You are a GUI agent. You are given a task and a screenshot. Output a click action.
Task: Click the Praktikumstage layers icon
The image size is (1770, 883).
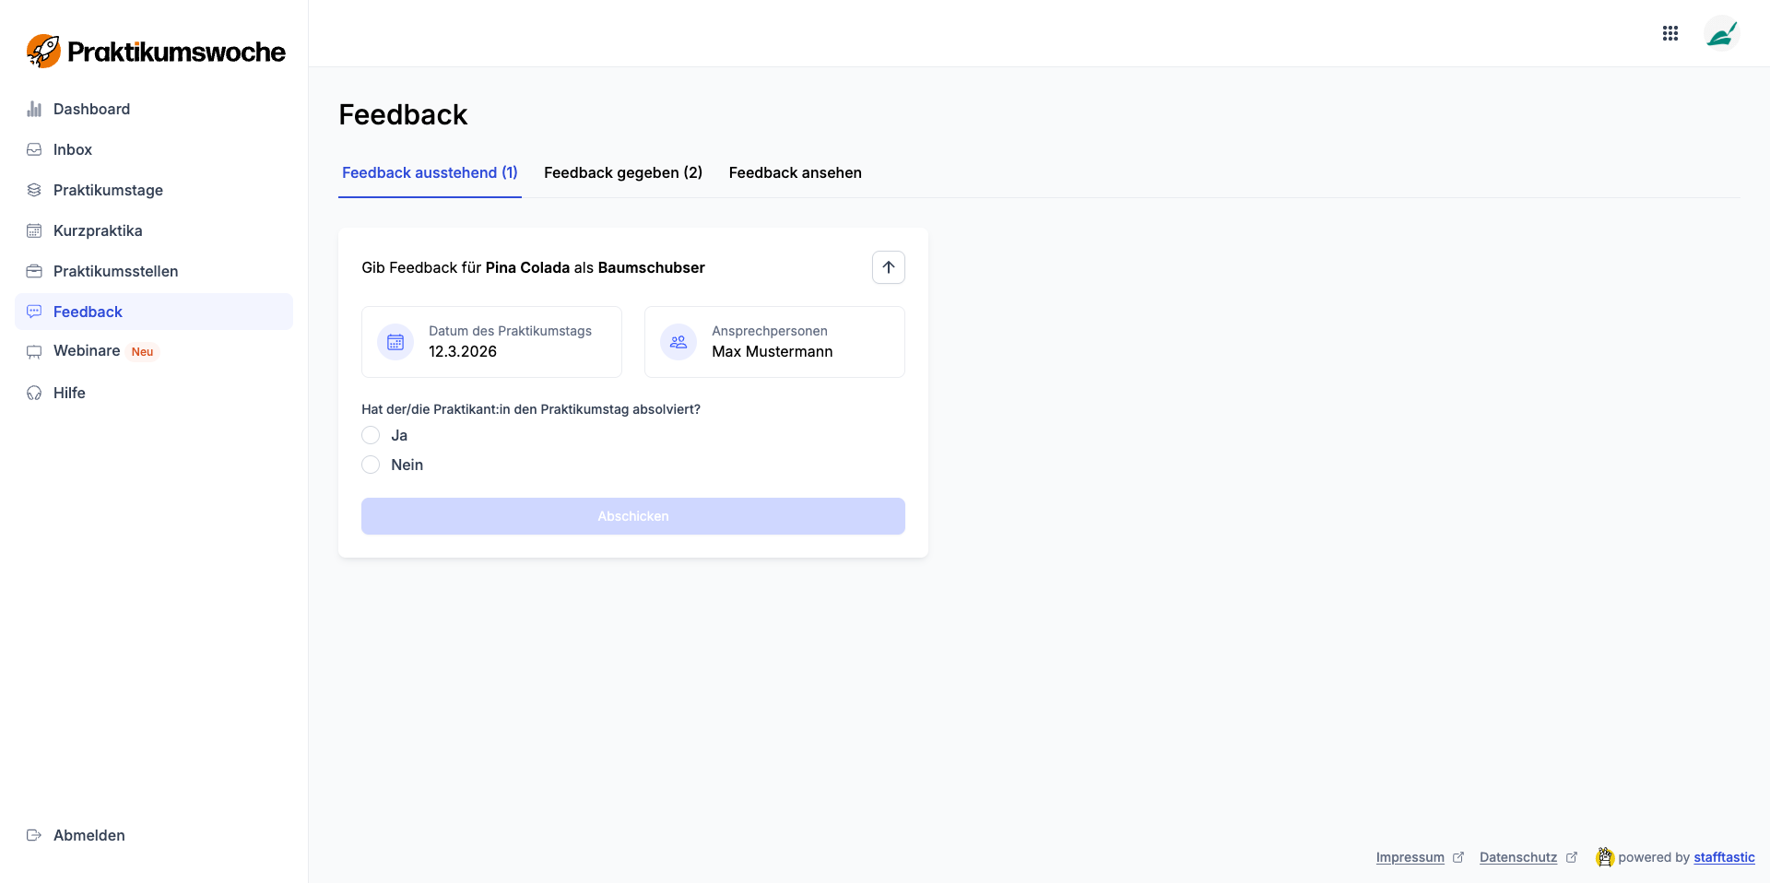click(34, 190)
